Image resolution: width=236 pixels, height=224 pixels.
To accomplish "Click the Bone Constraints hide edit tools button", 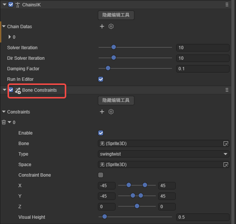I will pyautogui.click(x=116, y=101).
